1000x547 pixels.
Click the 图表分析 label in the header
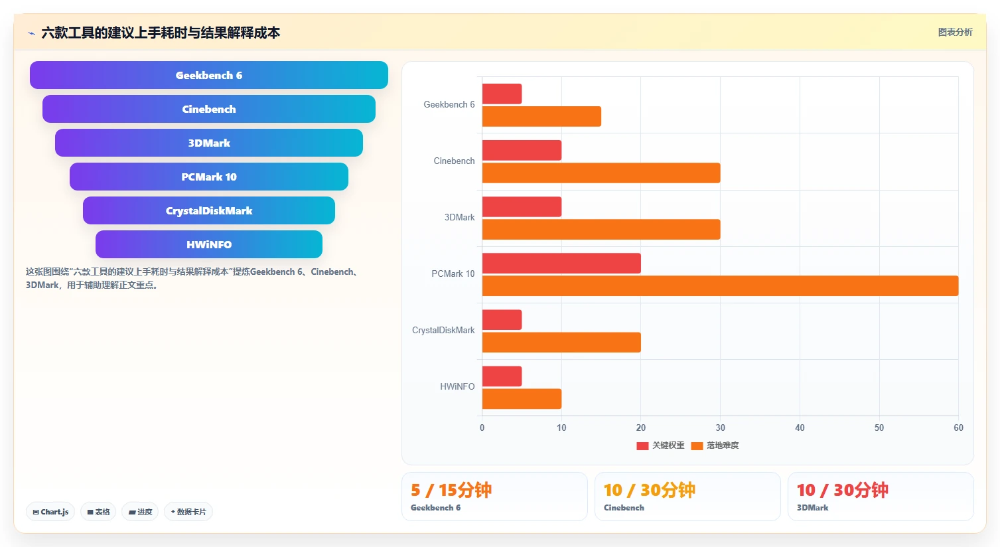955,32
